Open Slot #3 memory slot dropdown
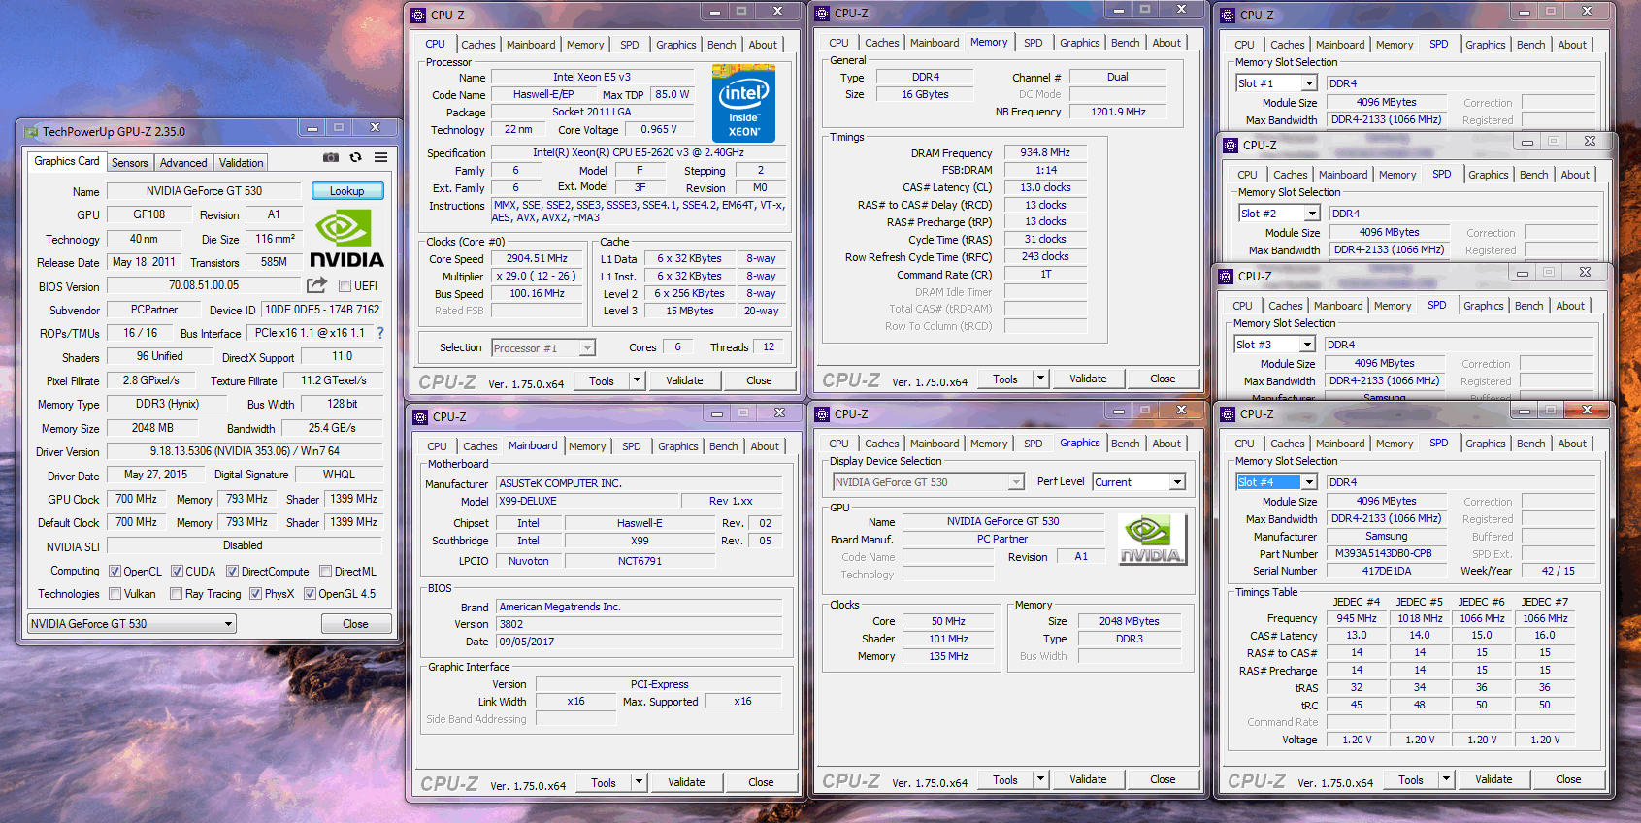Viewport: 1641px width, 823px height. point(1274,345)
